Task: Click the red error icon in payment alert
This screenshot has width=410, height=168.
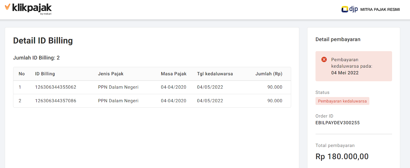Action: point(324,59)
